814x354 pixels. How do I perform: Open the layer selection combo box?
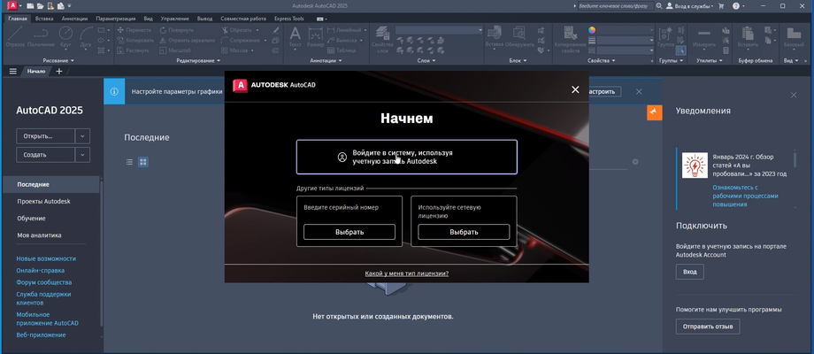click(x=439, y=30)
